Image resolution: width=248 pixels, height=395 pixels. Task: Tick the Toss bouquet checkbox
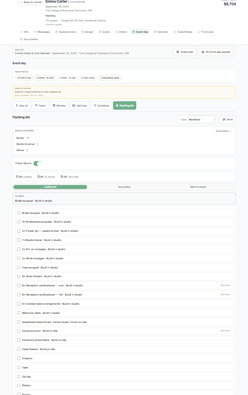pyautogui.click(x=19, y=267)
